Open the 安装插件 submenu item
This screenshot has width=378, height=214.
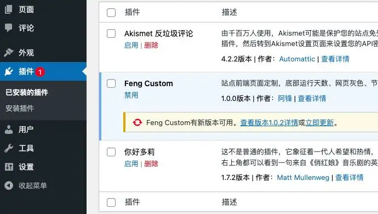(x=20, y=108)
